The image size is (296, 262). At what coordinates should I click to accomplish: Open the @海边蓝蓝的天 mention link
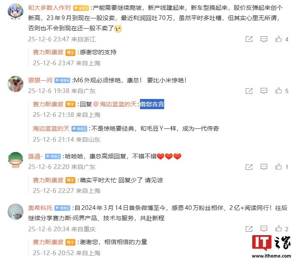[115, 104]
